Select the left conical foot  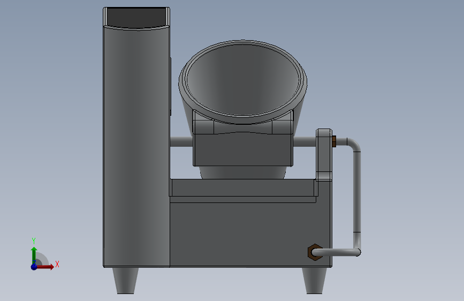pos(125,281)
